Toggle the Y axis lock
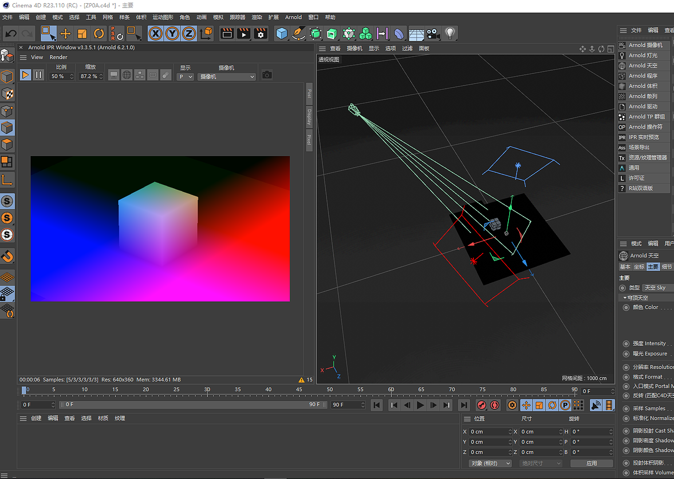 coord(172,34)
